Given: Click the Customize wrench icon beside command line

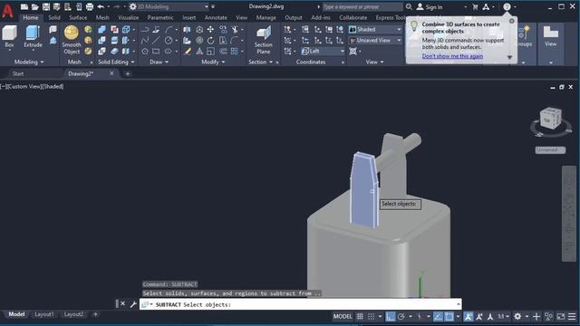Looking at the screenshot, I should [x=133, y=304].
